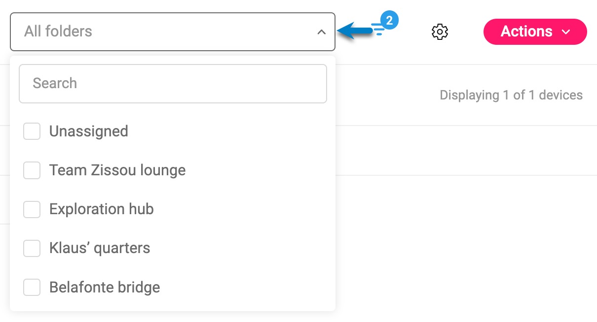This screenshot has height=322, width=597.
Task: Select the Exploration hub entry
Action: [x=102, y=209]
